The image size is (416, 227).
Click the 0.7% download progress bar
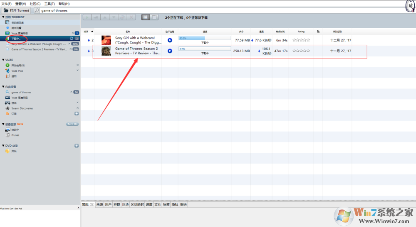point(205,49)
